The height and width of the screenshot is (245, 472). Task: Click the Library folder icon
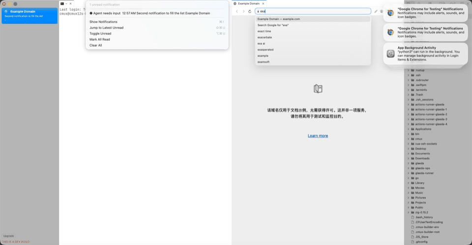pyautogui.click(x=413, y=183)
